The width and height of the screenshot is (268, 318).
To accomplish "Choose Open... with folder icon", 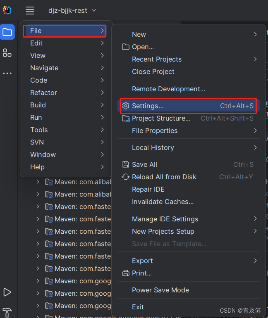I will click(189, 47).
